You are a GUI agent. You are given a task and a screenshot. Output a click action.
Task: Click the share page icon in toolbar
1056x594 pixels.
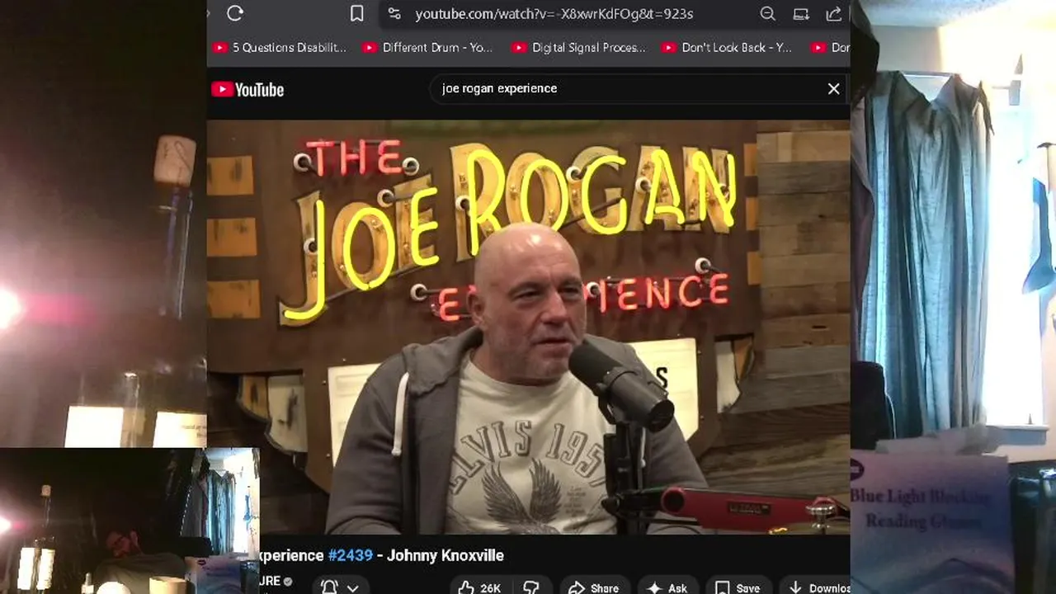coord(833,13)
